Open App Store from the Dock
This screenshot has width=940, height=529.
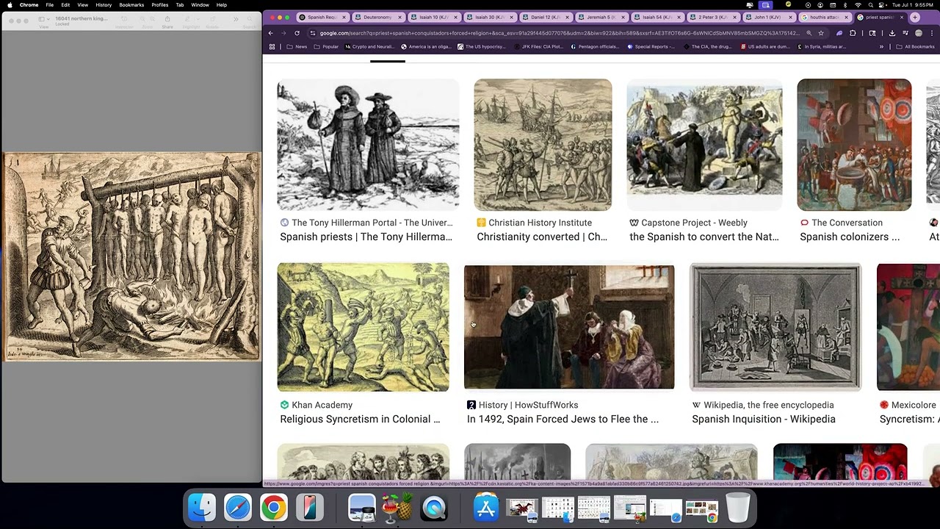click(486, 508)
